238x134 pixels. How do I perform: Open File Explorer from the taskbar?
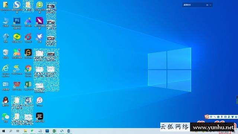tap(25, 131)
